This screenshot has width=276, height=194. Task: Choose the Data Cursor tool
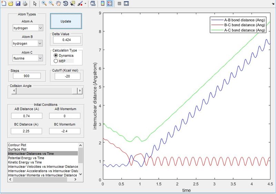pyautogui.click(x=72, y=4)
